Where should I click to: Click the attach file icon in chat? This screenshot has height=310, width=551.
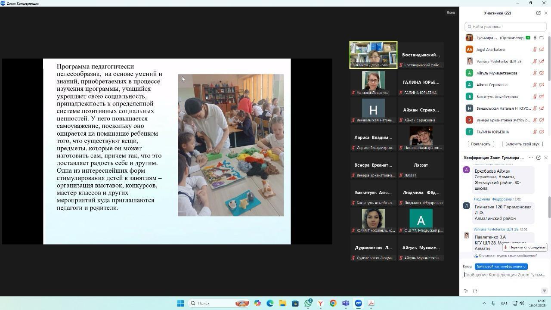pyautogui.click(x=475, y=291)
